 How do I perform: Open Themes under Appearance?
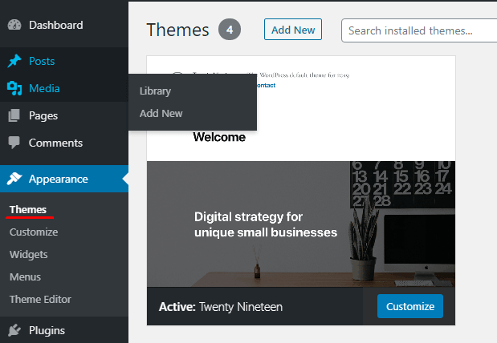pyautogui.click(x=28, y=209)
